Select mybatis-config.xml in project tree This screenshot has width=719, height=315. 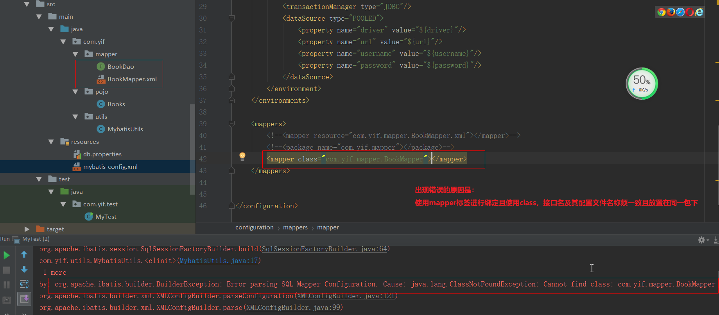pos(97,167)
